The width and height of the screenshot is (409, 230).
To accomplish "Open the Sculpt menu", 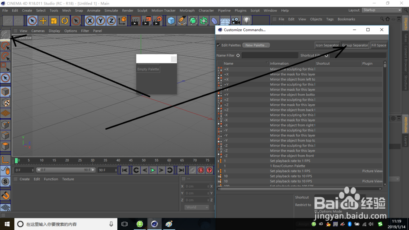I will point(142,11).
